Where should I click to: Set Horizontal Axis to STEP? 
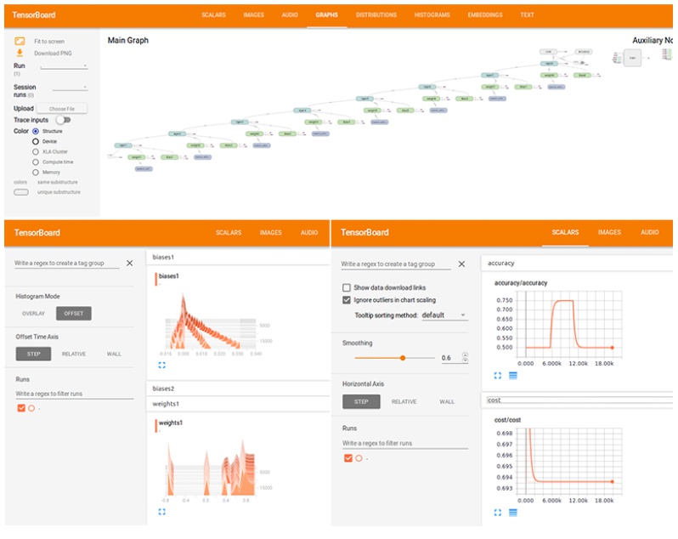coord(361,401)
